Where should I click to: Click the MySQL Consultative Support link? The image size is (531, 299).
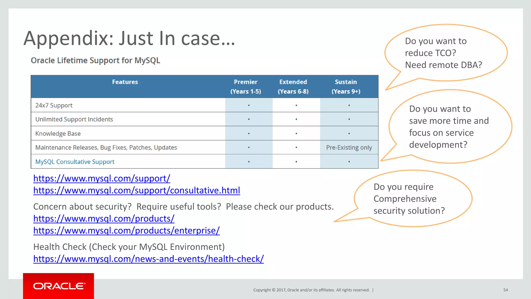[75, 162]
